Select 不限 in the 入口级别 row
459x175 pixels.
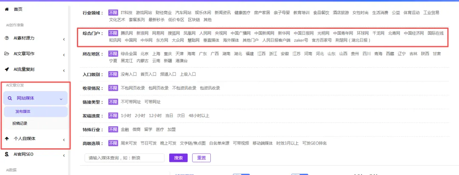point(113,74)
